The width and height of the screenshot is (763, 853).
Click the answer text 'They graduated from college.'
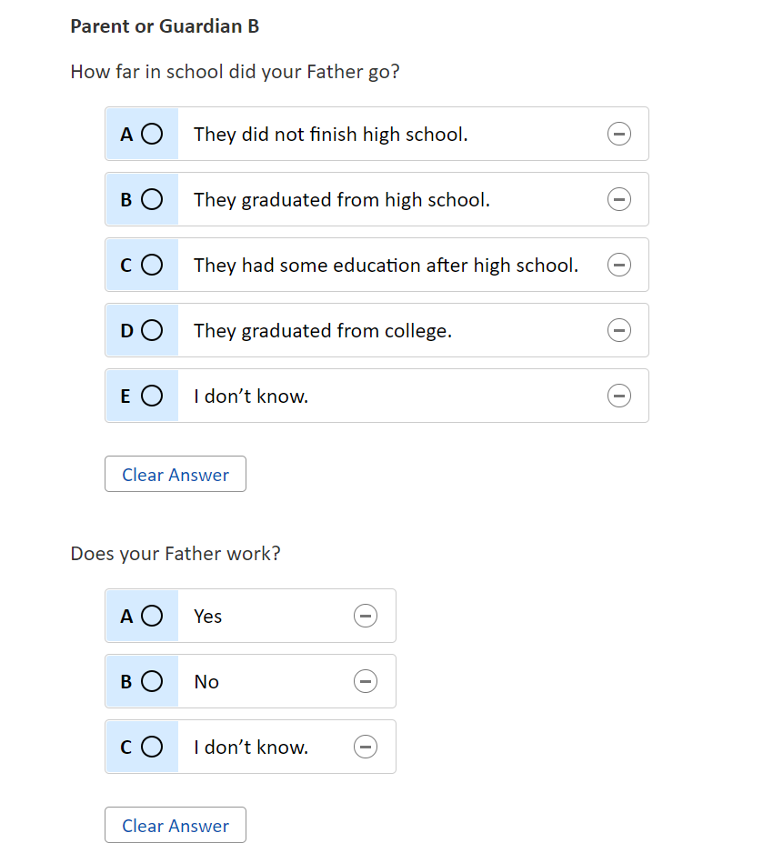(323, 331)
